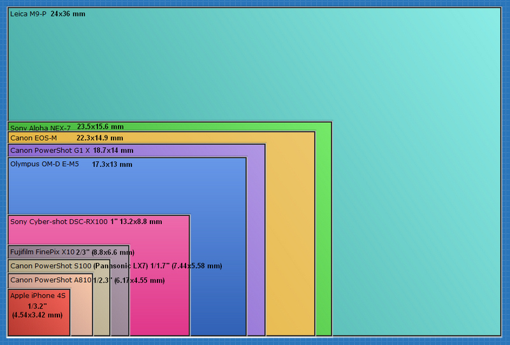Viewport: 510px width, 345px height.
Task: Click the Leica M9-P label
Action: tap(29, 14)
